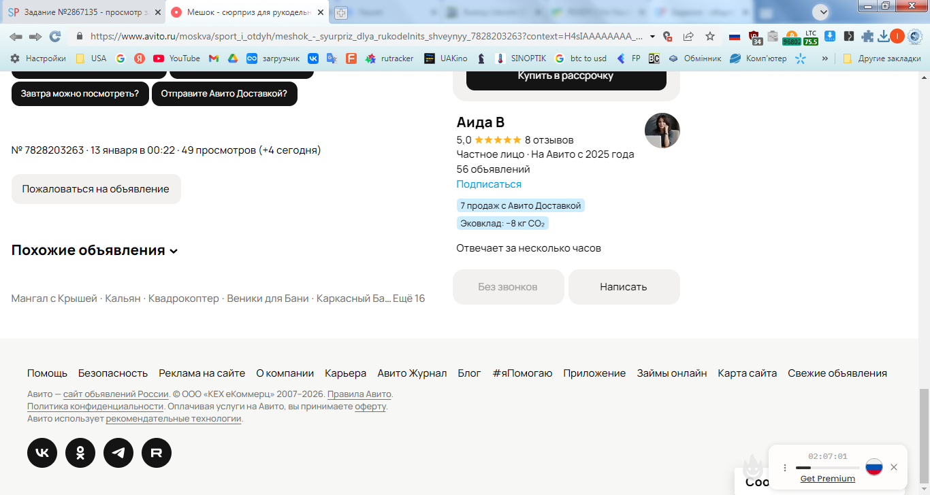The width and height of the screenshot is (930, 495).
Task: Click the Get Premium link
Action: 828,479
